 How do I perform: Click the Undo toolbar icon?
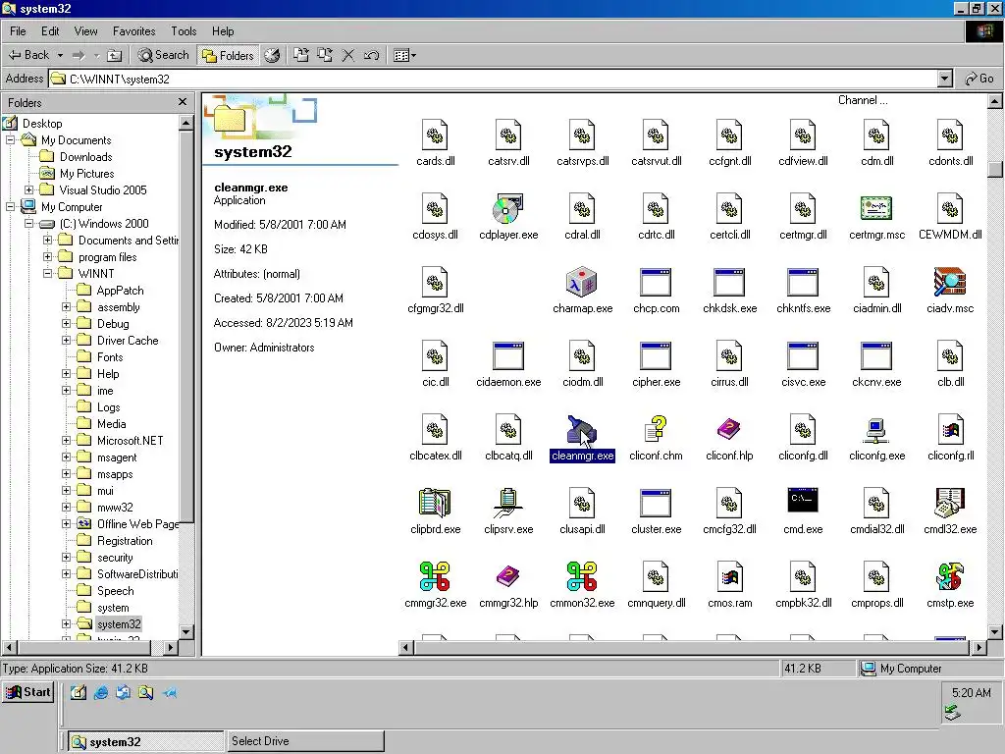click(371, 55)
